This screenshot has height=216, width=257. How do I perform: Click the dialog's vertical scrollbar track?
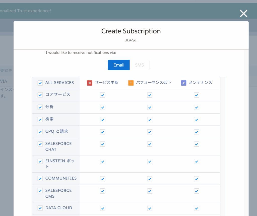(246, 131)
